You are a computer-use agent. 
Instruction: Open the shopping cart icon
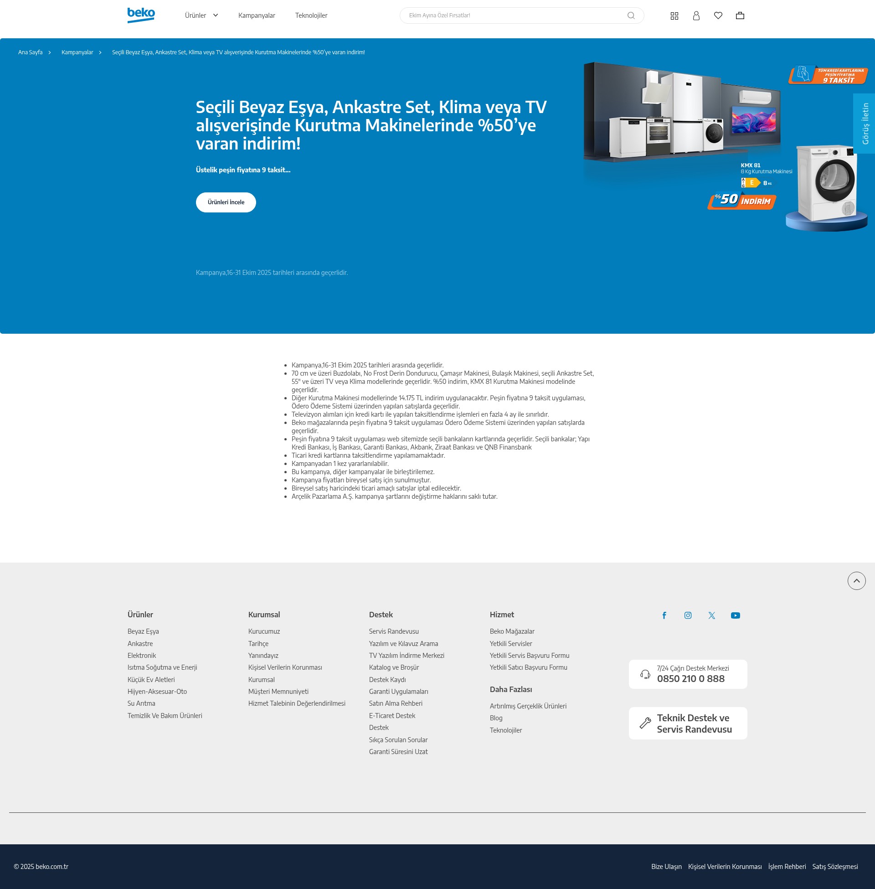point(740,16)
